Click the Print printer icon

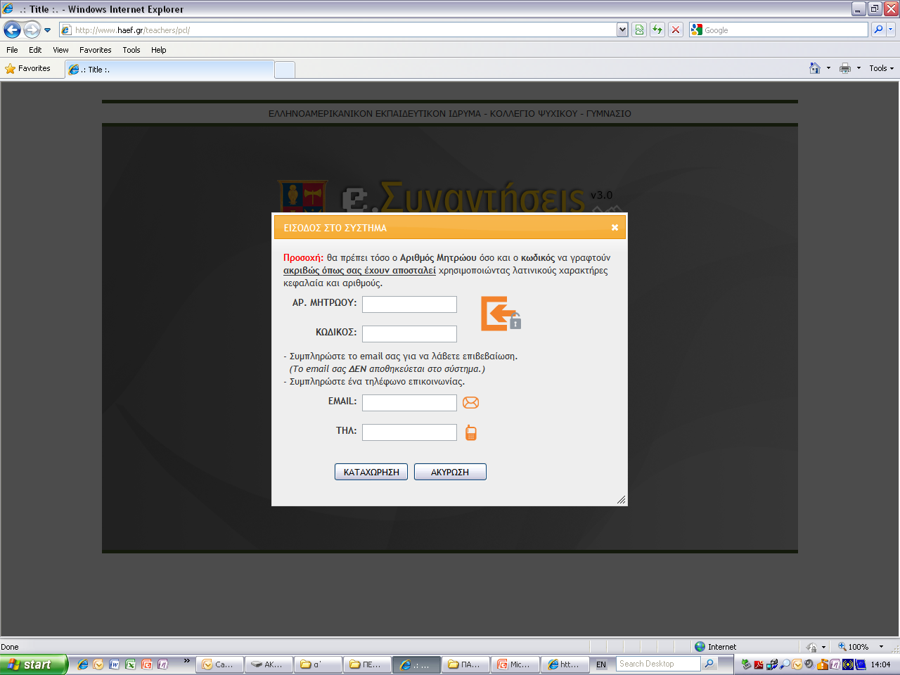click(845, 68)
